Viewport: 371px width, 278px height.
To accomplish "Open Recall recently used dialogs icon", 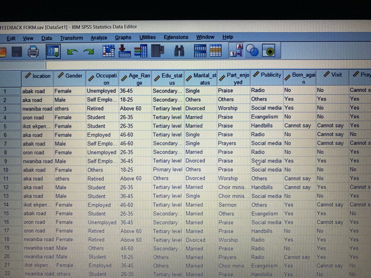I will click(53, 51).
